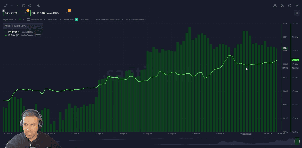
Task: Open the green metric color picker
Action: coord(21,19)
